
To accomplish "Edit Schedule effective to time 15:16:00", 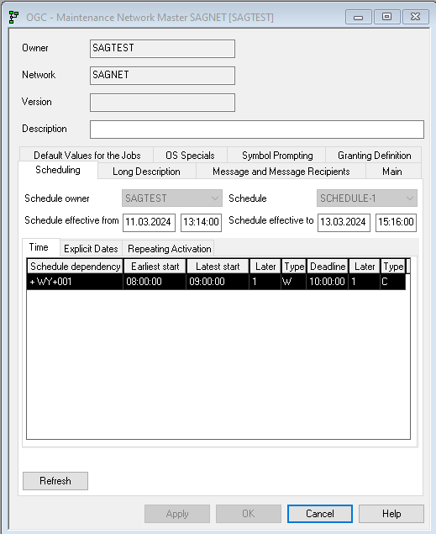I will (x=396, y=223).
